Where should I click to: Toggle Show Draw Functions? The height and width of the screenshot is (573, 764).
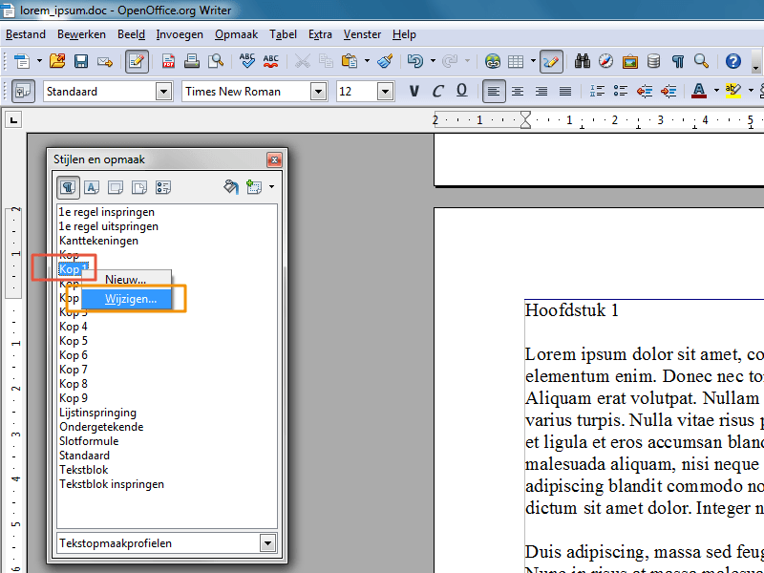(x=551, y=61)
